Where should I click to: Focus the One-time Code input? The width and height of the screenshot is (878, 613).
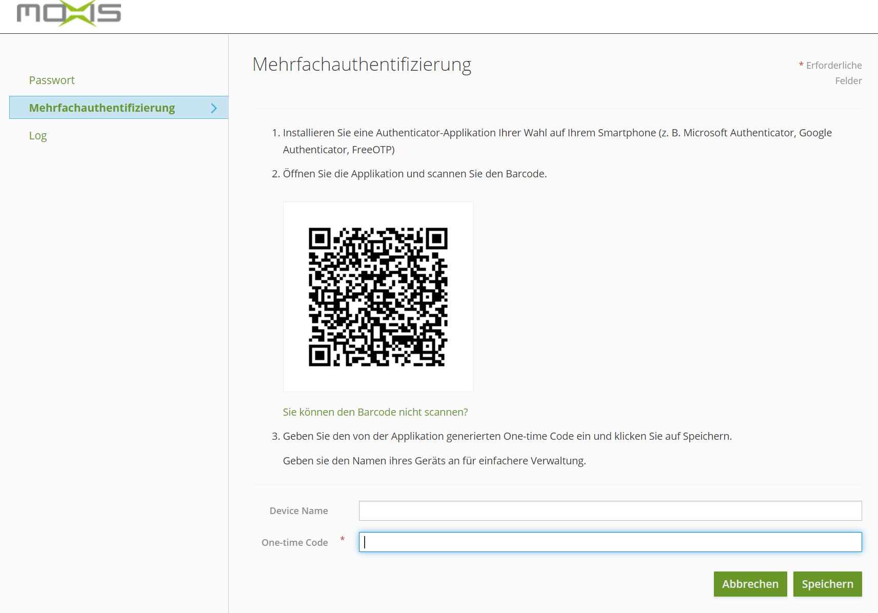coord(610,542)
